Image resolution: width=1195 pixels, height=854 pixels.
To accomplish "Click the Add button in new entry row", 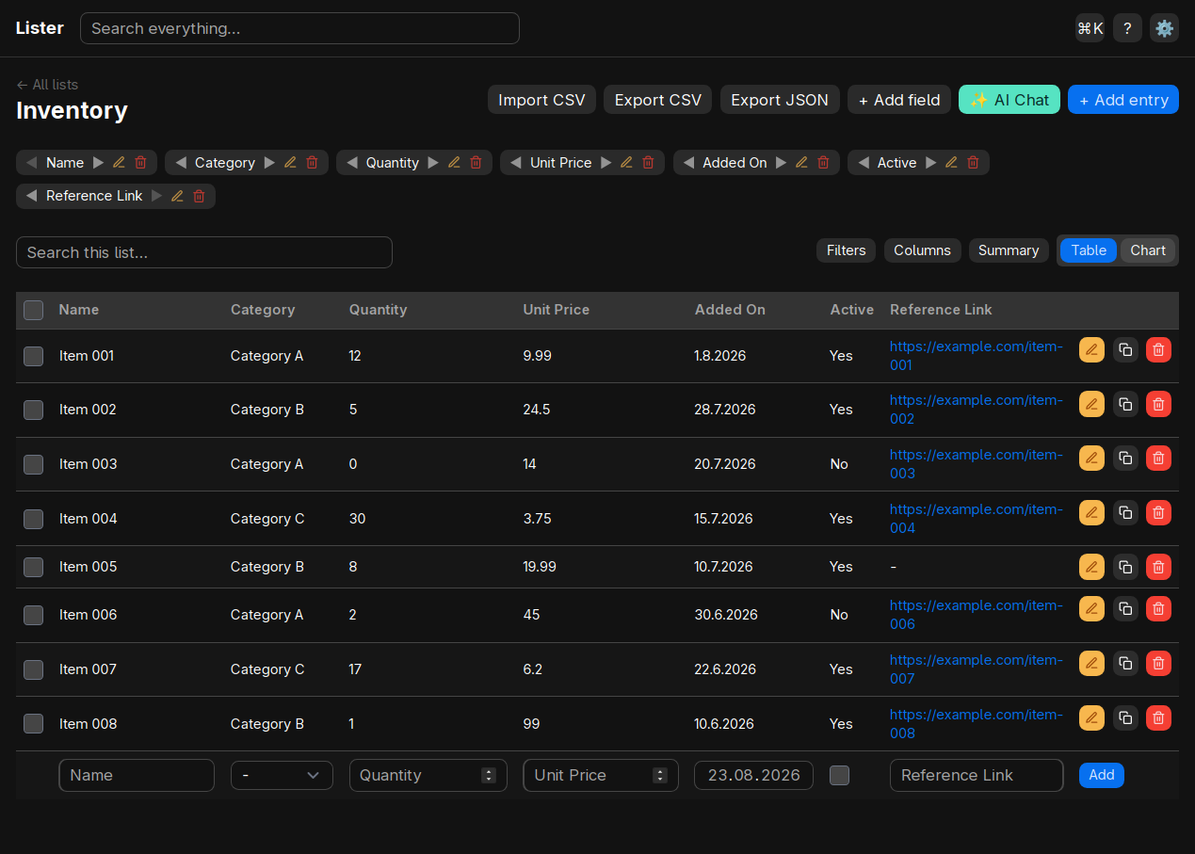I will pyautogui.click(x=1102, y=775).
